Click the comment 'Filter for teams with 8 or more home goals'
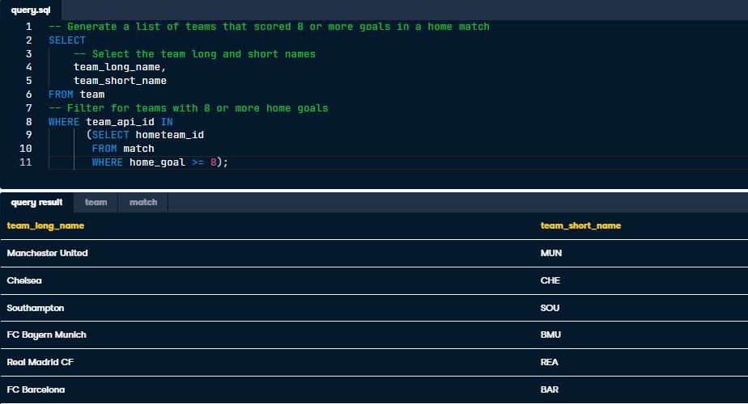 click(x=189, y=108)
